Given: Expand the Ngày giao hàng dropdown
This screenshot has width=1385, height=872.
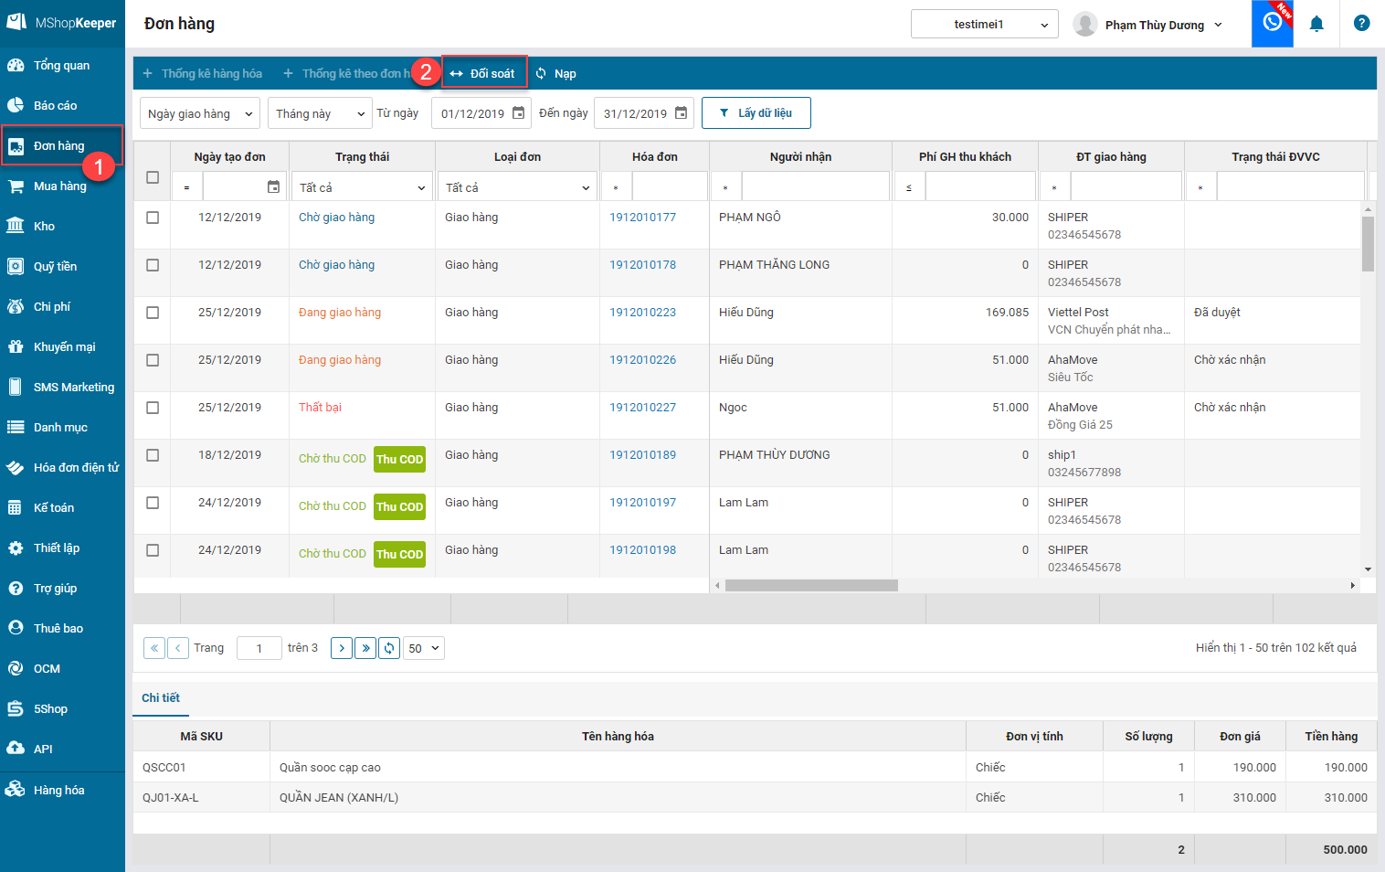Looking at the screenshot, I should (x=200, y=114).
